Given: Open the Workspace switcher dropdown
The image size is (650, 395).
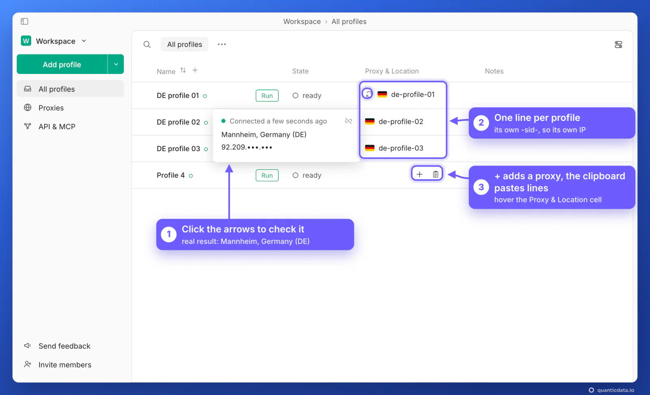Looking at the screenshot, I should coord(54,41).
